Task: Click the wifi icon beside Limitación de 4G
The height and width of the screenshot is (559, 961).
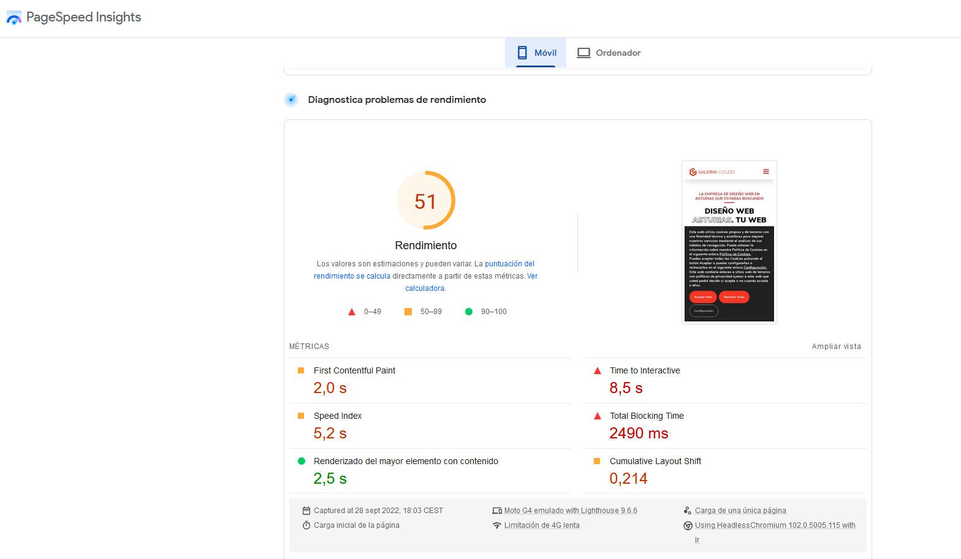Action: pos(497,525)
